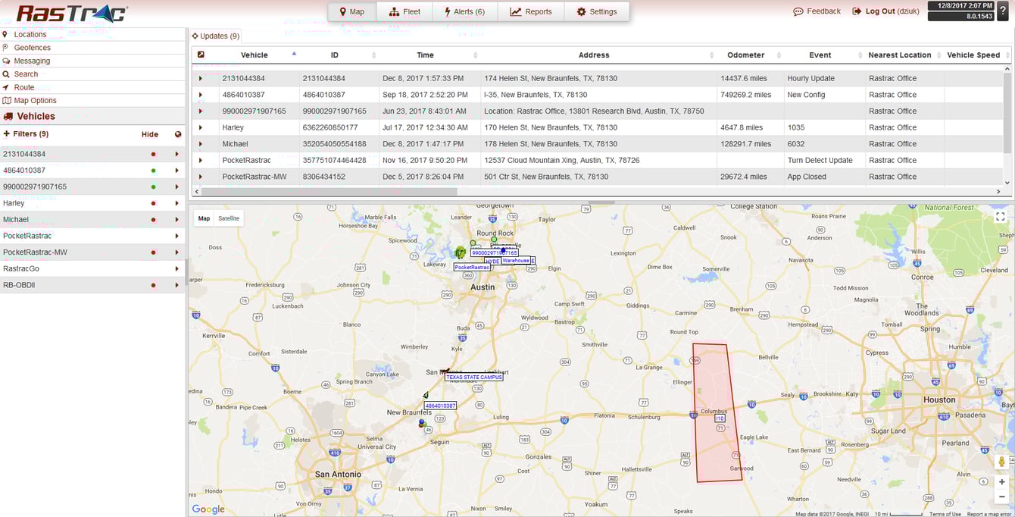Switch to the Reports tab
Screen dimensions: 1015x517
(x=530, y=11)
